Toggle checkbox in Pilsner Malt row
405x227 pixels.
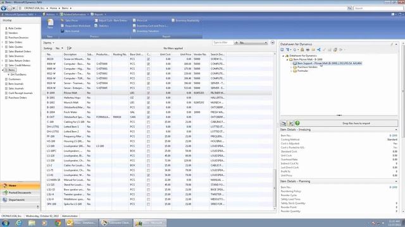[148, 93]
